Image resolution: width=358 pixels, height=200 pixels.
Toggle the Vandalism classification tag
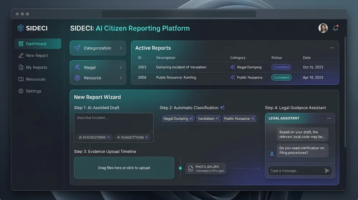click(208, 119)
